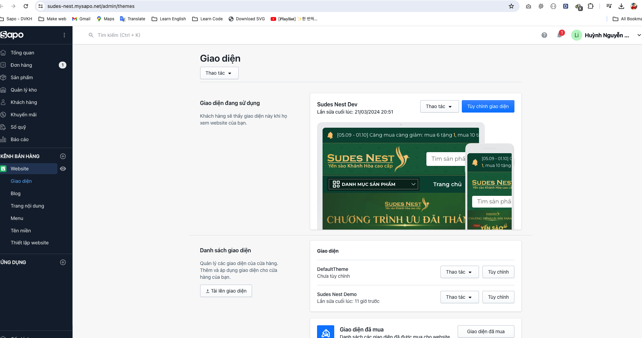Click the search magnifier icon
642x338 pixels.
pyautogui.click(x=91, y=35)
